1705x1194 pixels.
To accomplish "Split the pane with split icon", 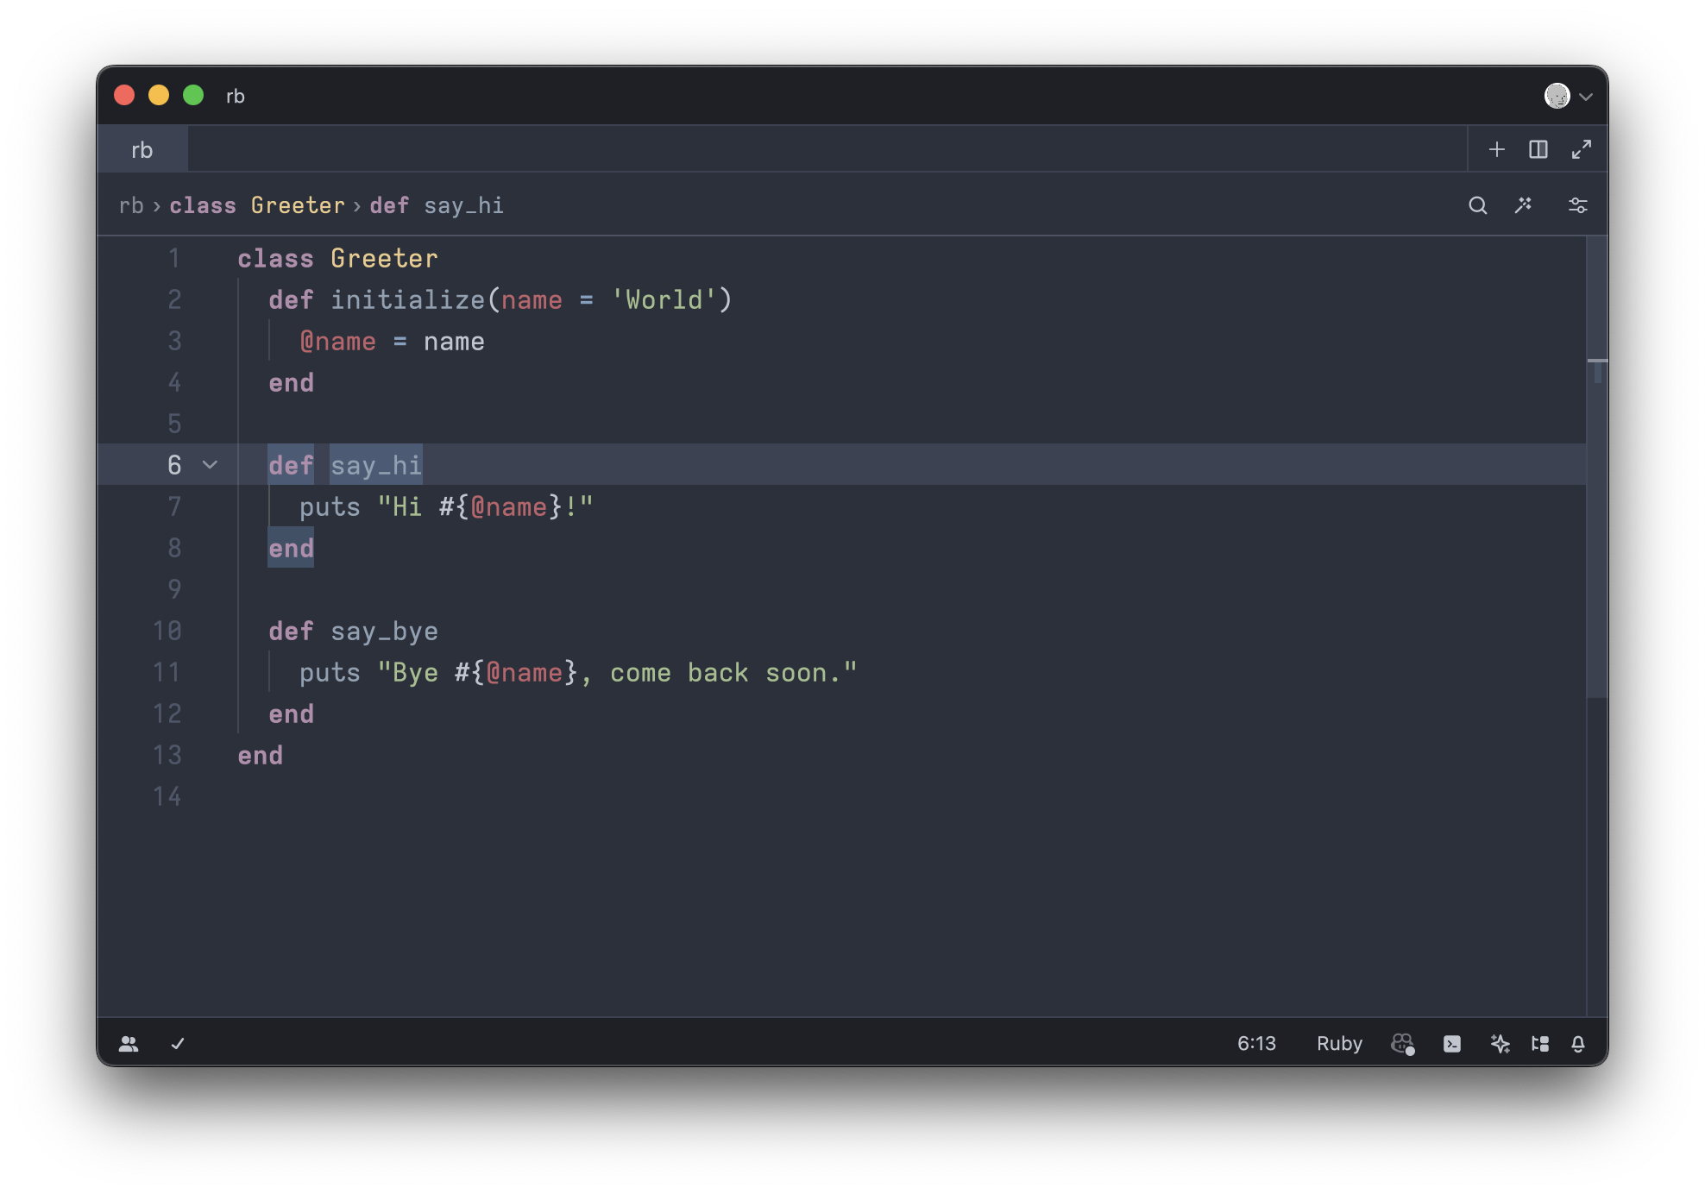I will 1538,149.
